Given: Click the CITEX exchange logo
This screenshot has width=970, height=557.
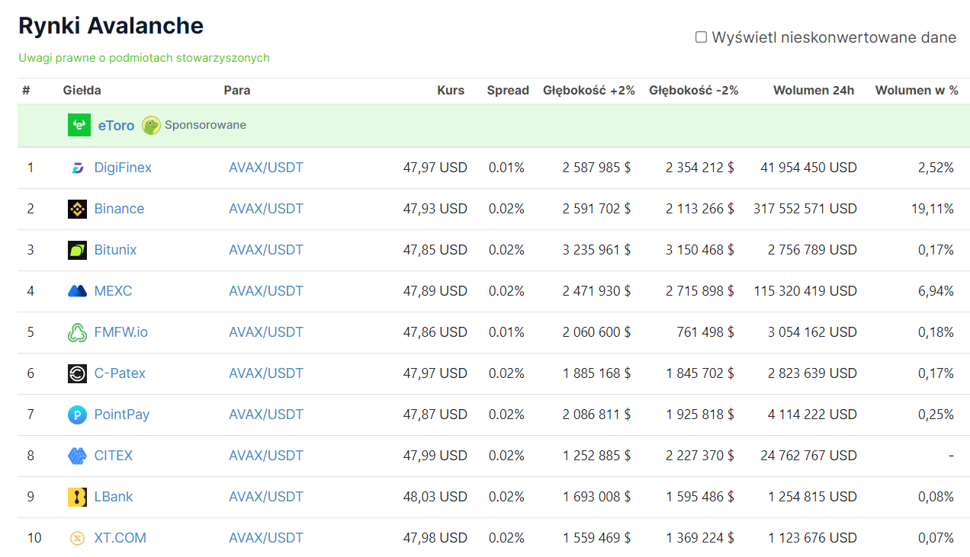Looking at the screenshot, I should coord(77,456).
